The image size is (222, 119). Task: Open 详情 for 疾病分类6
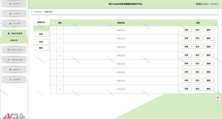(x=186, y=47)
